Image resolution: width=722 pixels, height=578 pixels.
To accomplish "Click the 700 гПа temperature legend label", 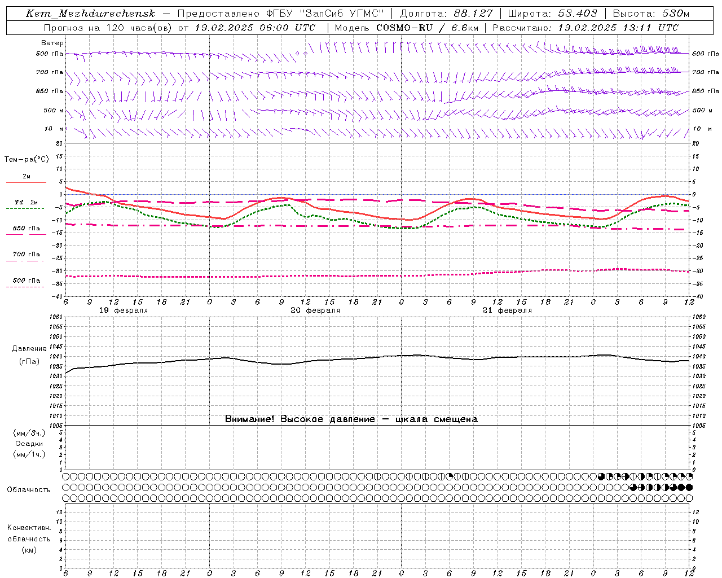I will (27, 254).
